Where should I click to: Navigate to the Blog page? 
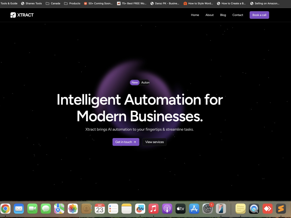pos(223,15)
